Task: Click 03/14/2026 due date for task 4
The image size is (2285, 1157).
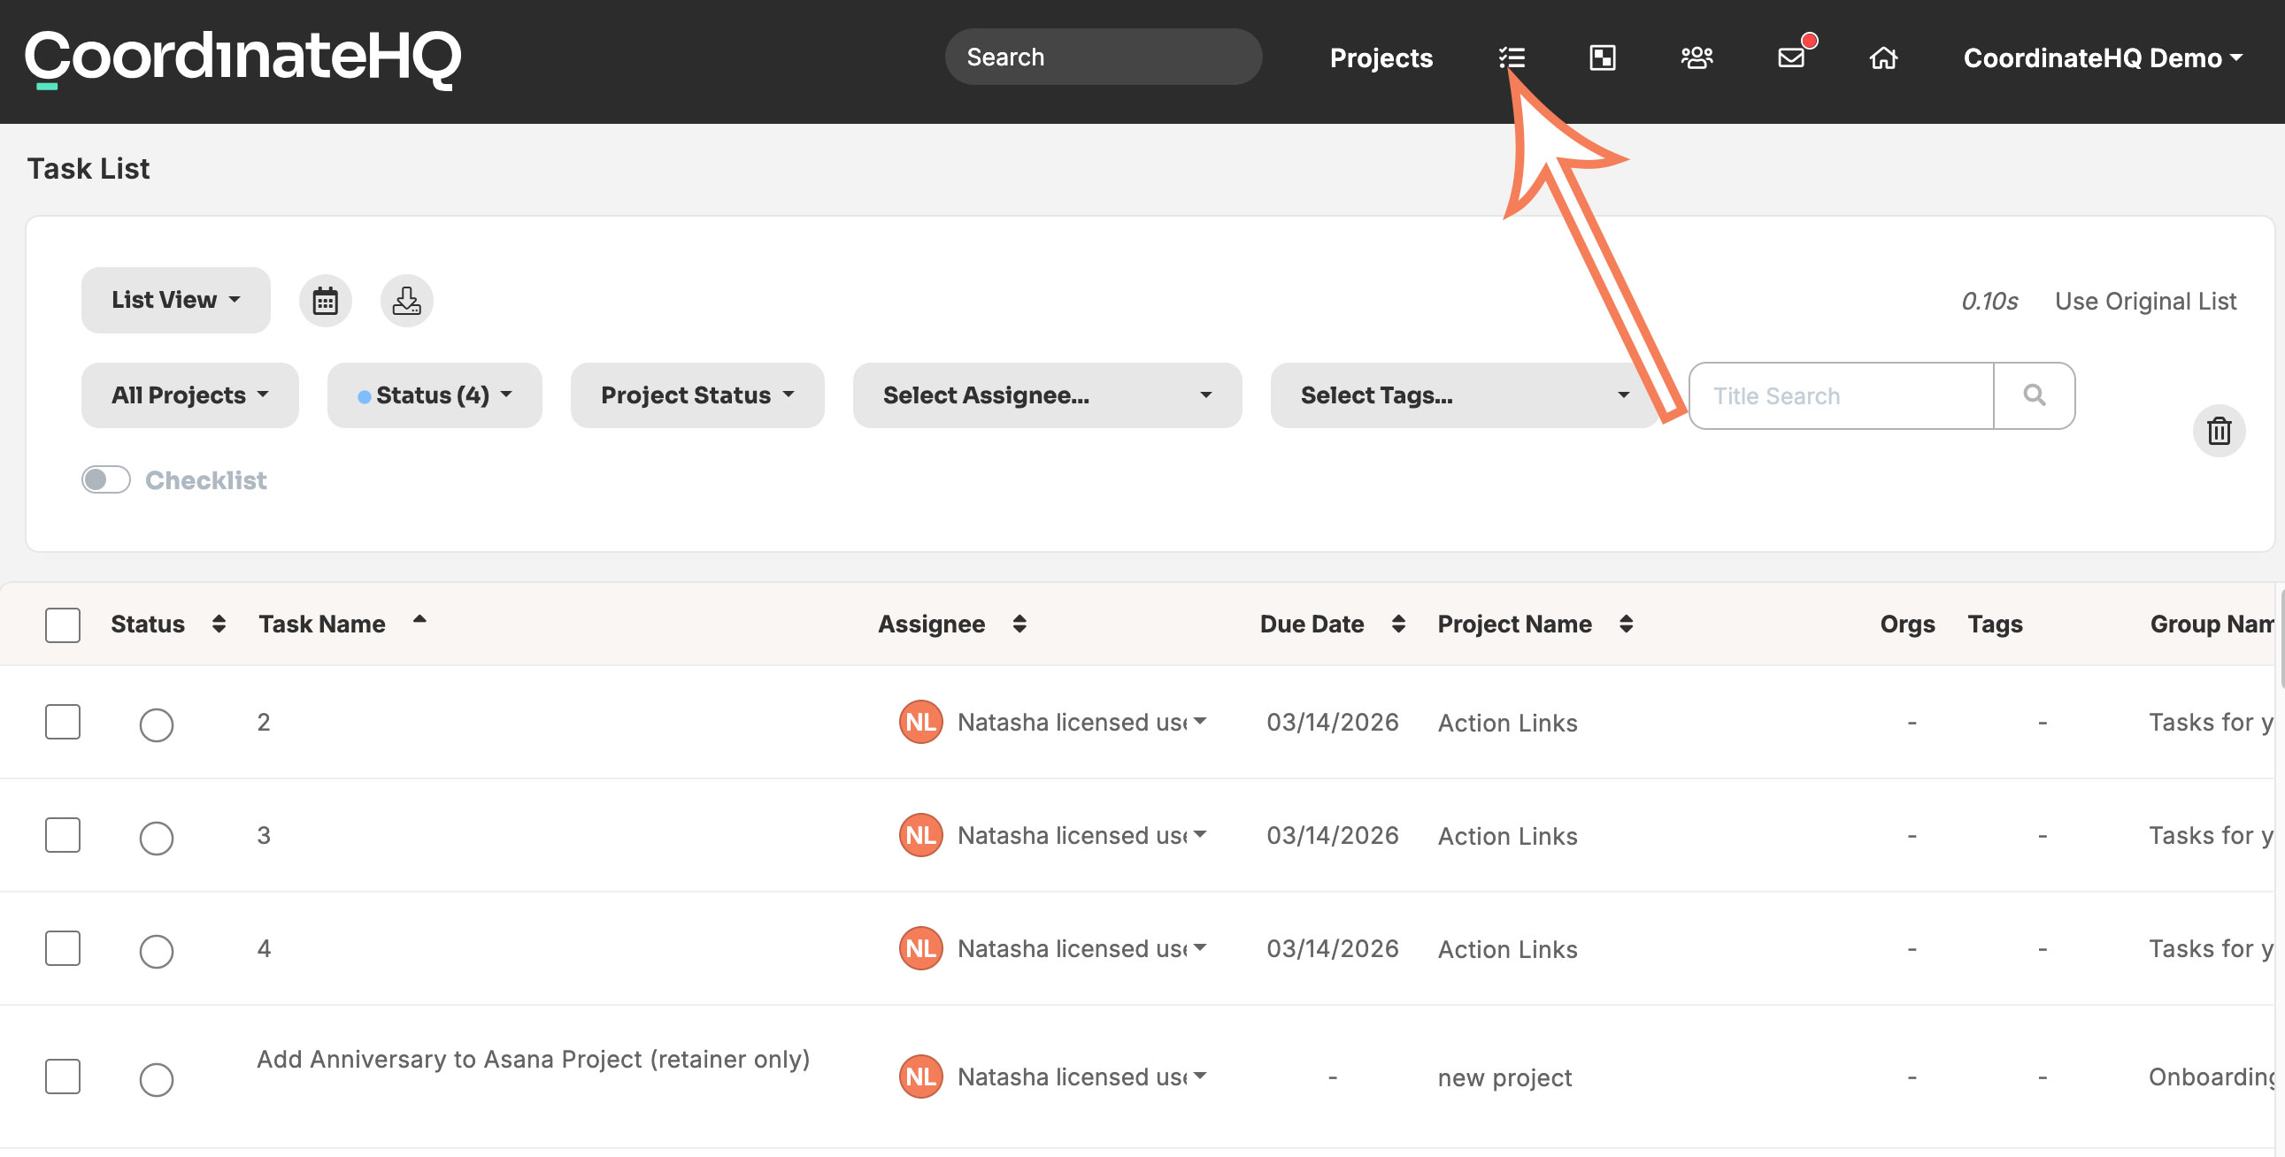Action: 1332,948
